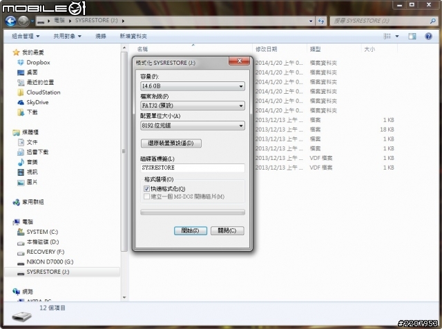
Task: Click the format progress bar
Action: pyautogui.click(x=193, y=212)
